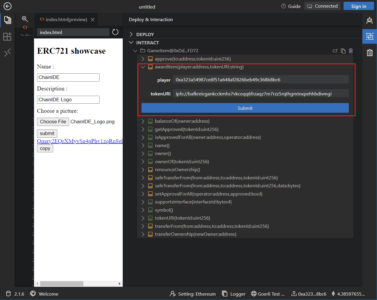377x300 pixels.
Task: Open the Deploy & Interaction panel icon
Action: (369, 36)
